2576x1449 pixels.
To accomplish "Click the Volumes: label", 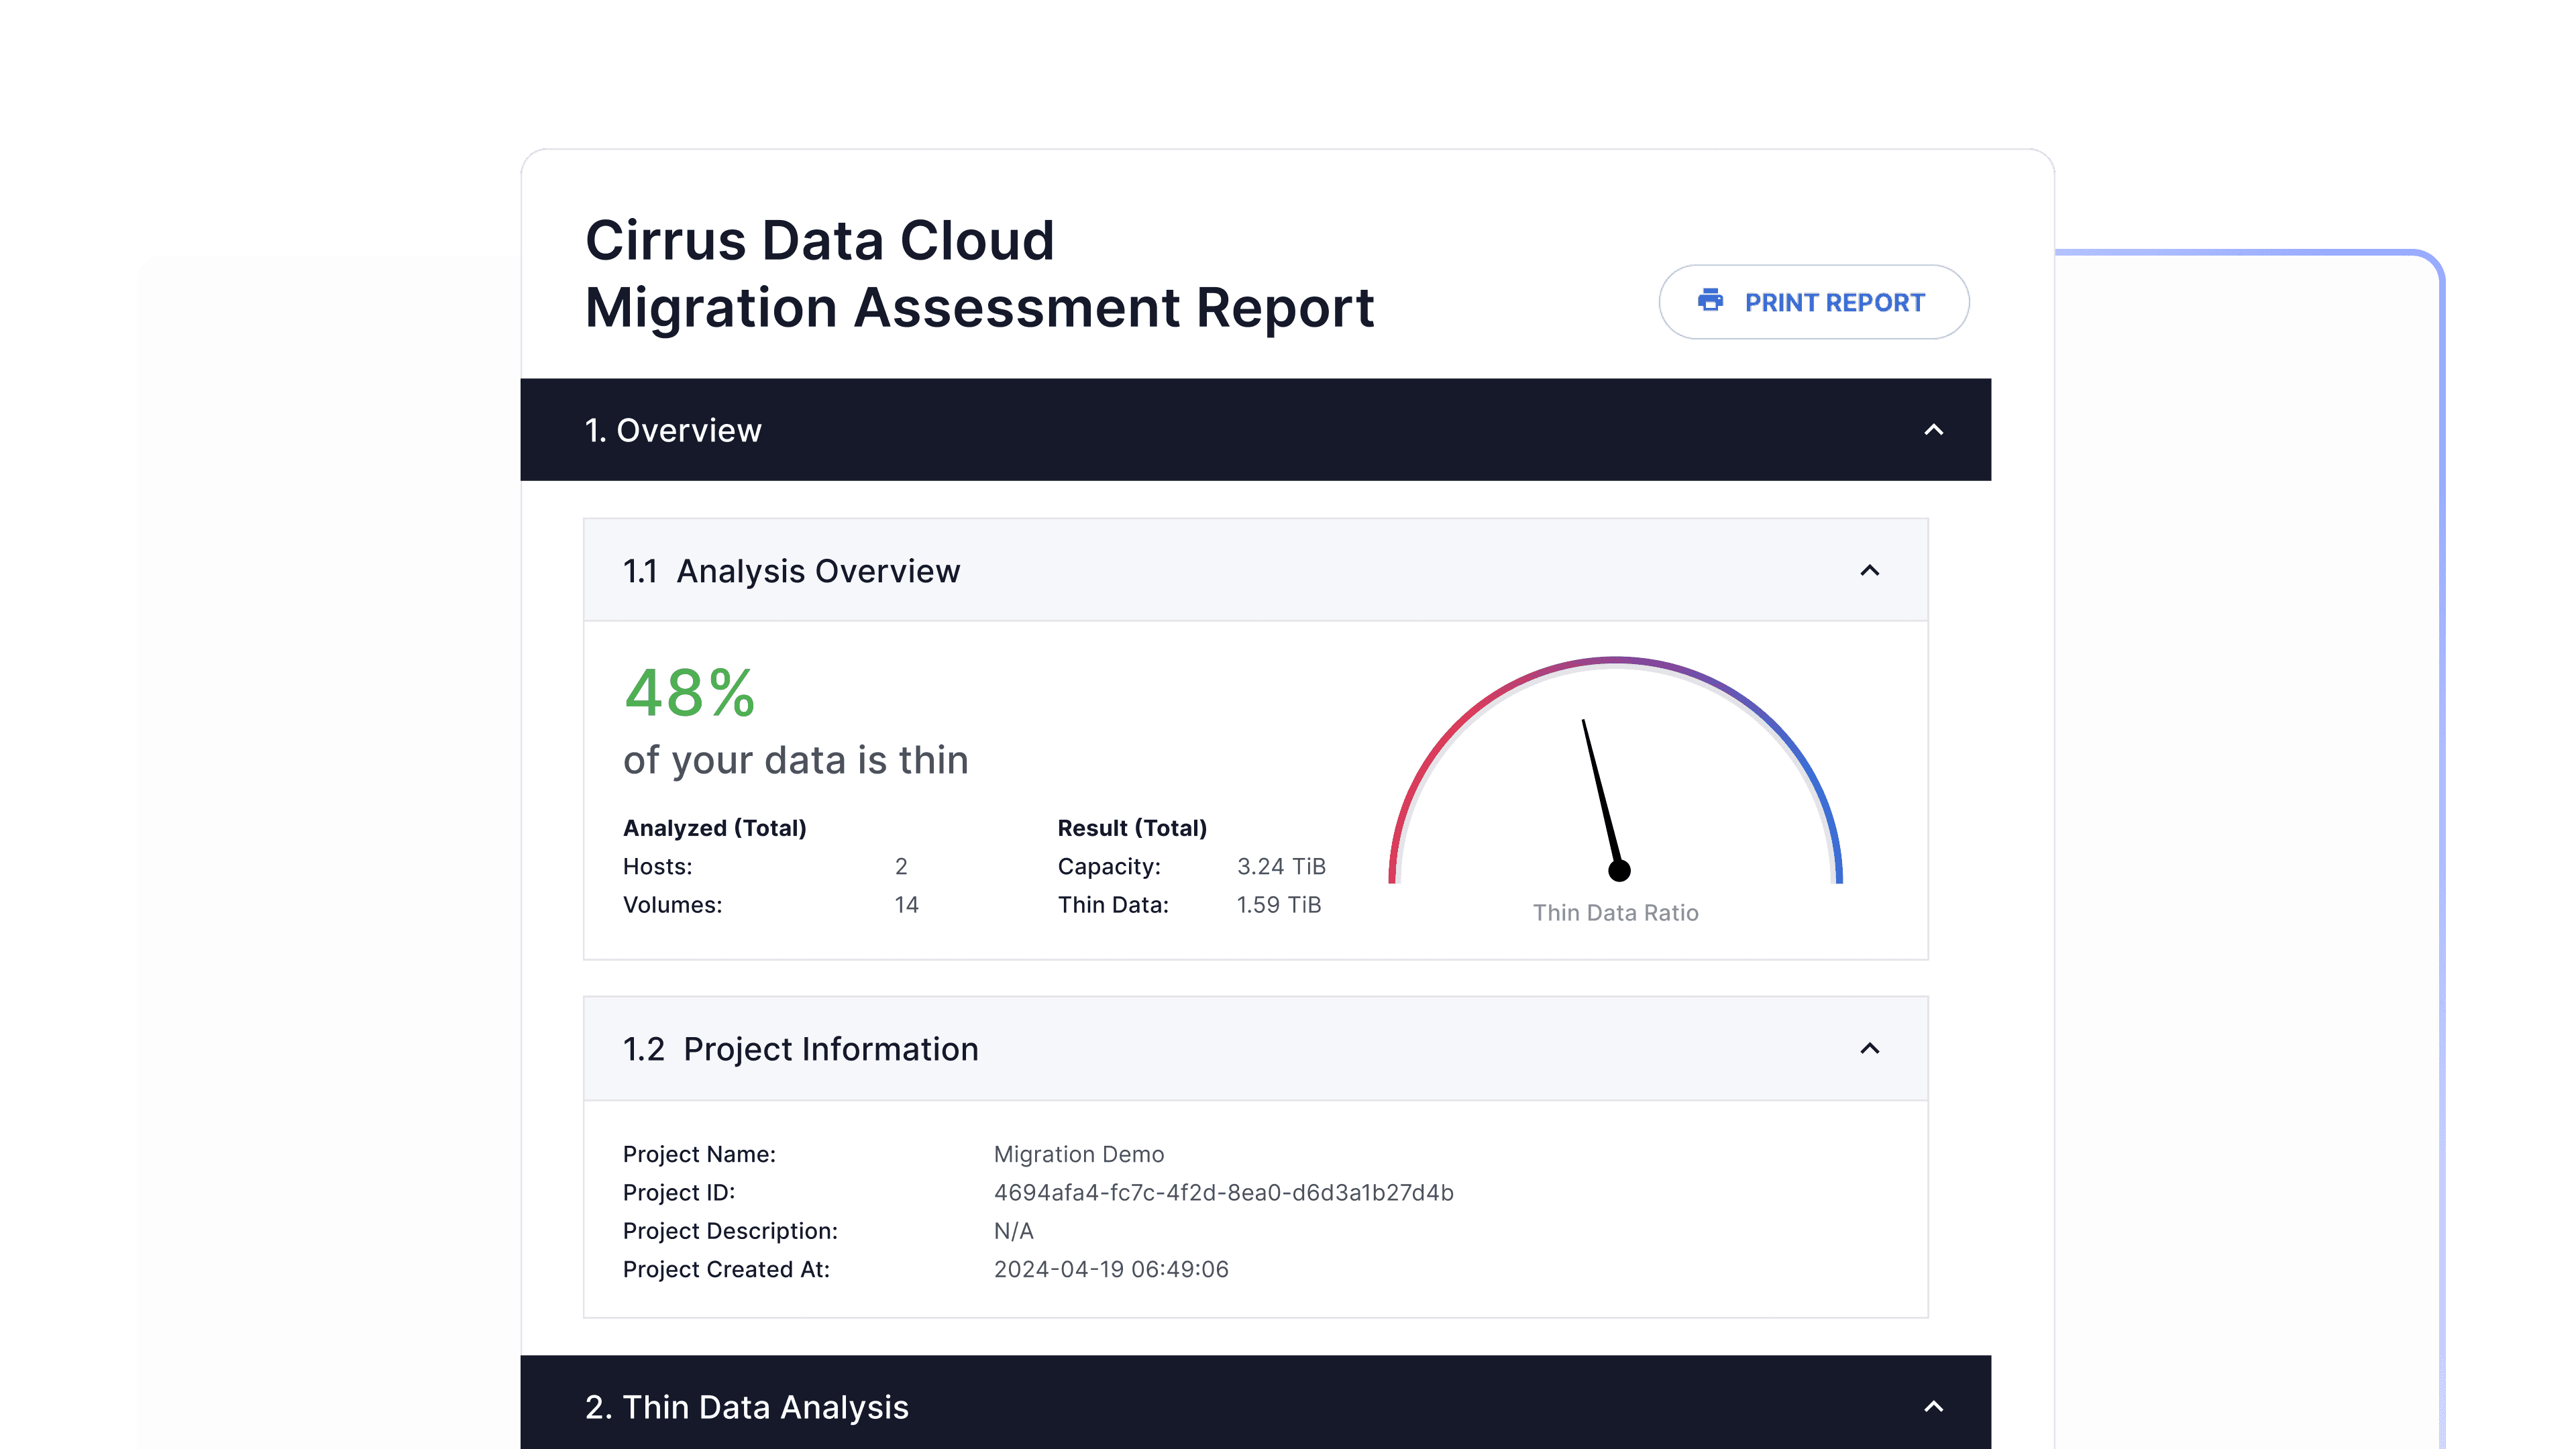I will (672, 905).
